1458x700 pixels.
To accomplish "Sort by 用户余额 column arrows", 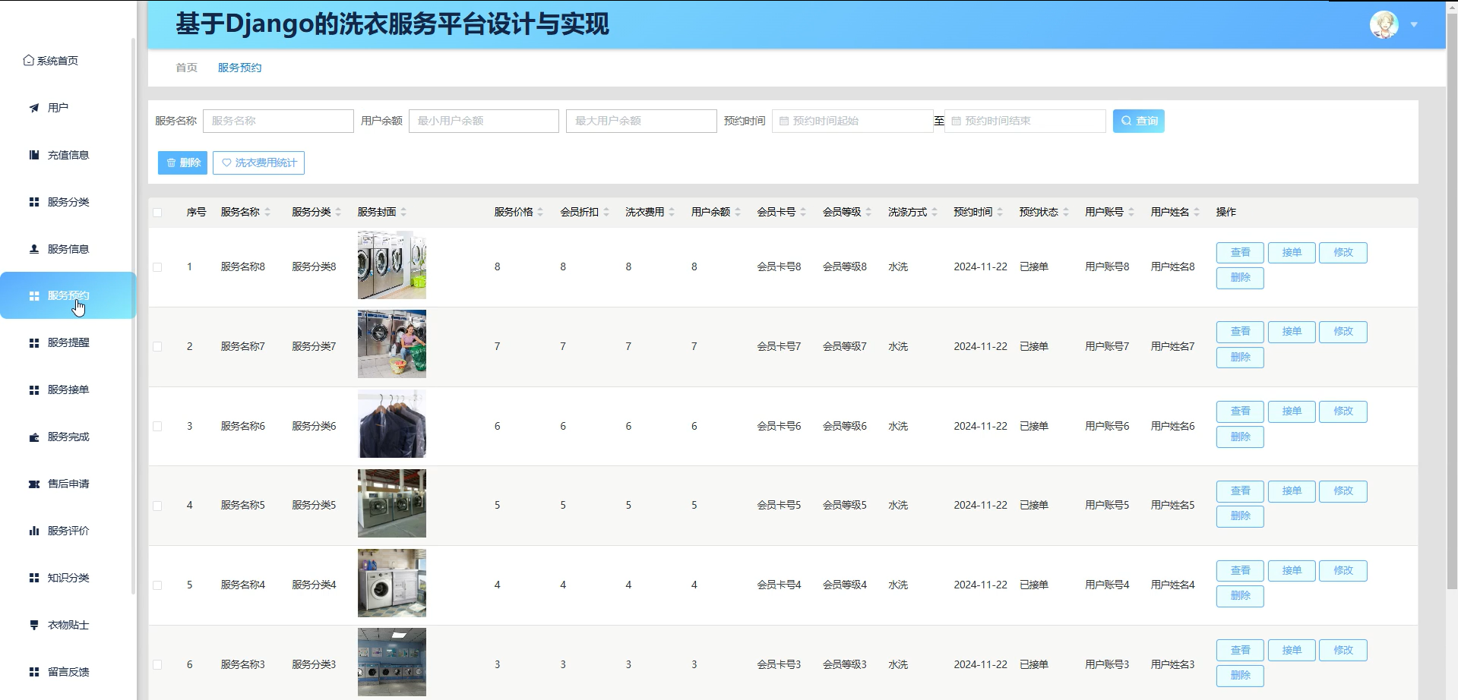I will (x=738, y=213).
